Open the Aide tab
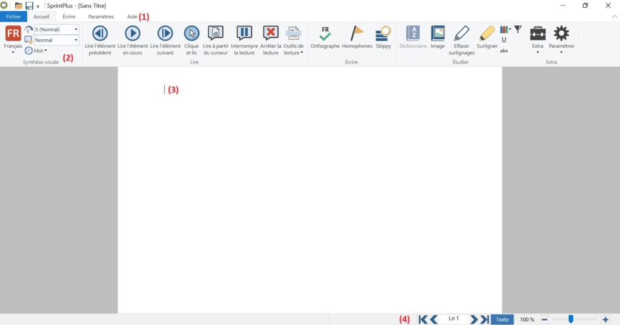Viewport: 620px width, 325px height. (x=132, y=16)
